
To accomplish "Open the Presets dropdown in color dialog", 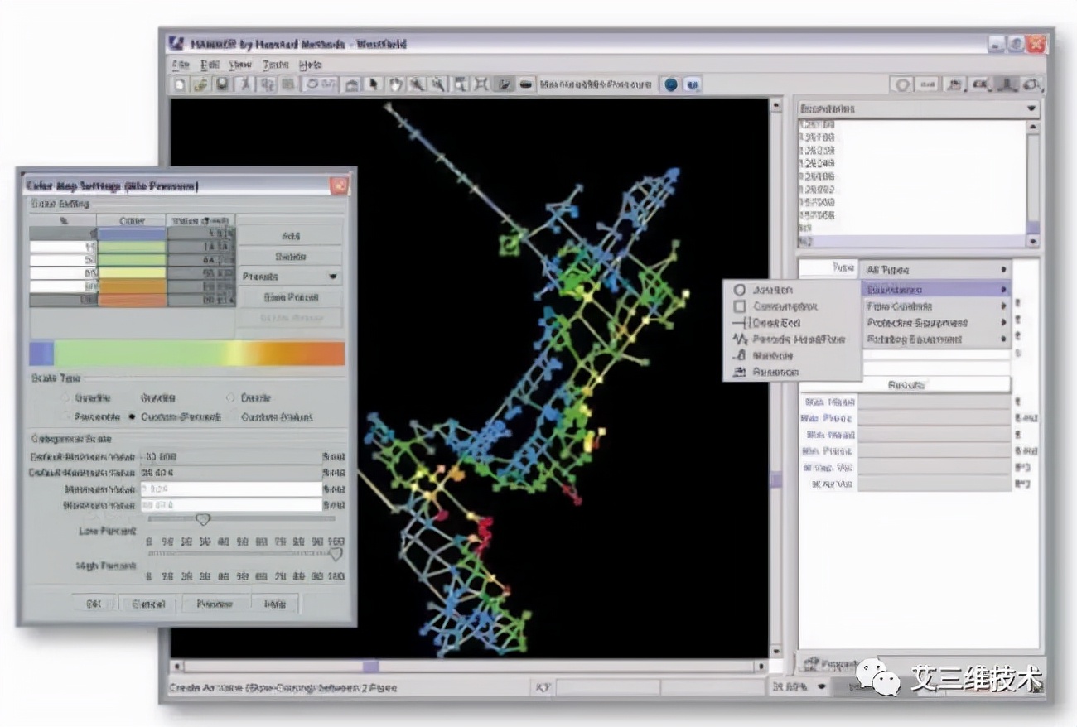I will click(x=291, y=277).
